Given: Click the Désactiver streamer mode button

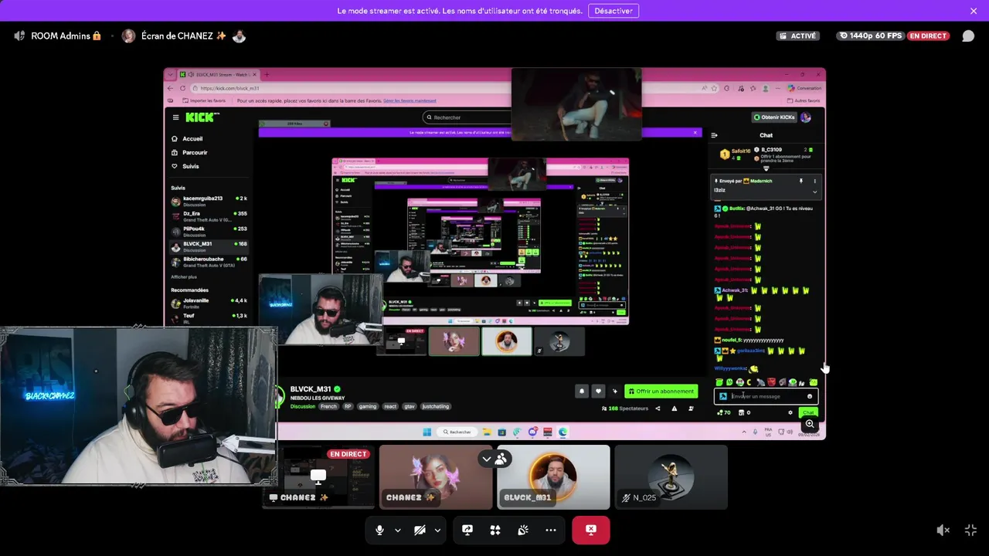Looking at the screenshot, I should coord(613,11).
